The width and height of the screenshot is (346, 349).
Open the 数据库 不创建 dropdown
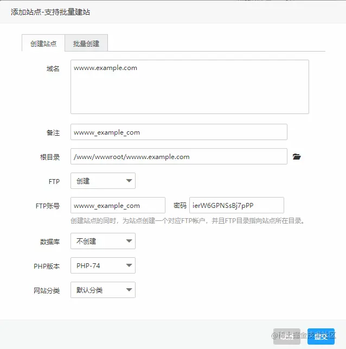coord(103,241)
